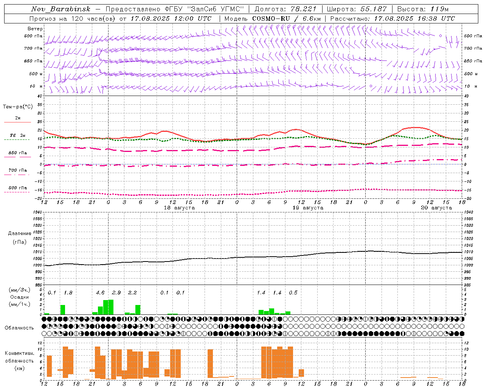
Task: Click the 'Облачность' cloud cover label
Action: (x=19, y=328)
